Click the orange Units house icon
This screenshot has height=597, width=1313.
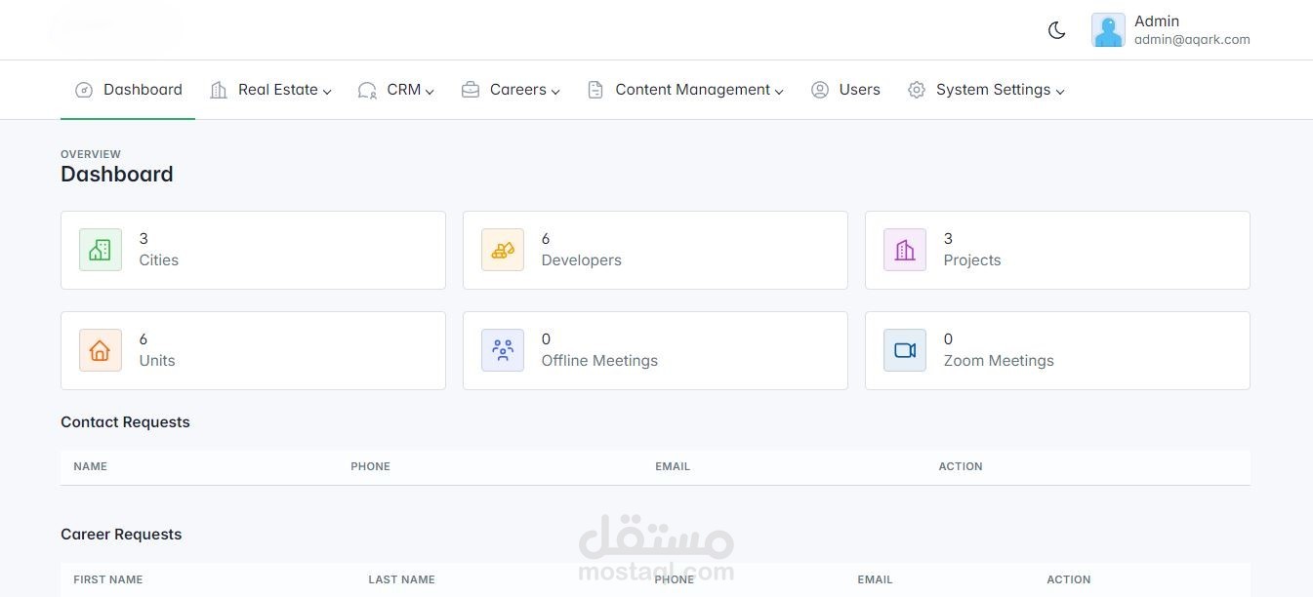coord(101,350)
